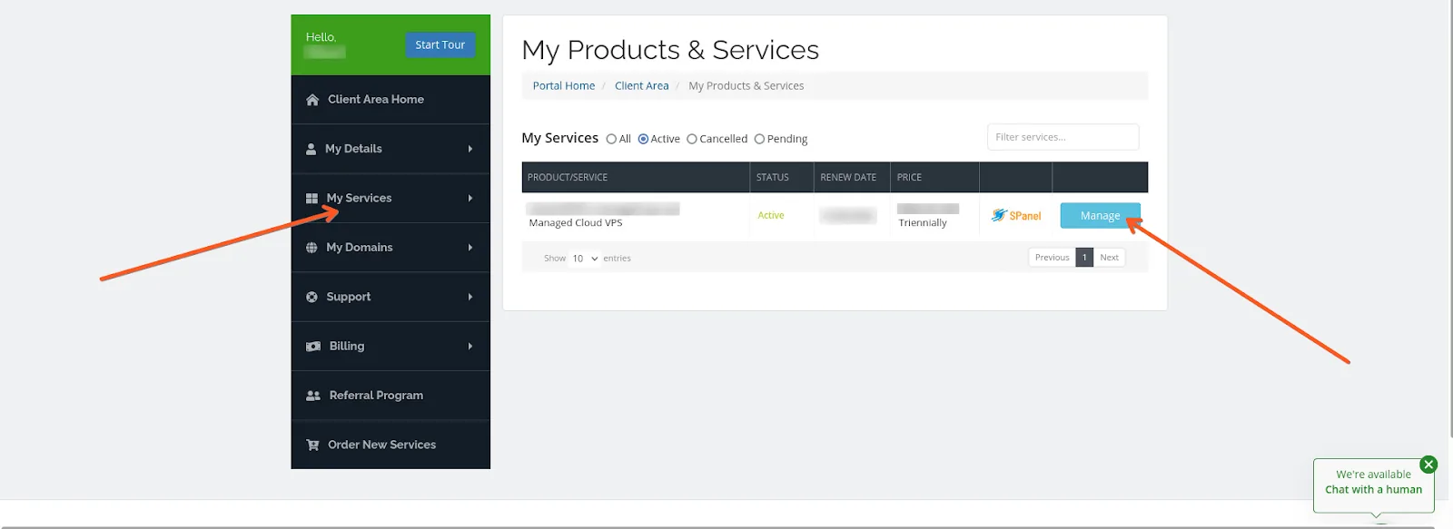Click the My Services grid icon
Screen dimensions: 1453x529
tap(312, 198)
